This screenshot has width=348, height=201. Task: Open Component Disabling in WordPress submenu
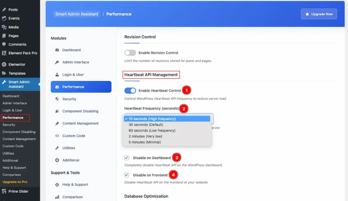point(19,132)
